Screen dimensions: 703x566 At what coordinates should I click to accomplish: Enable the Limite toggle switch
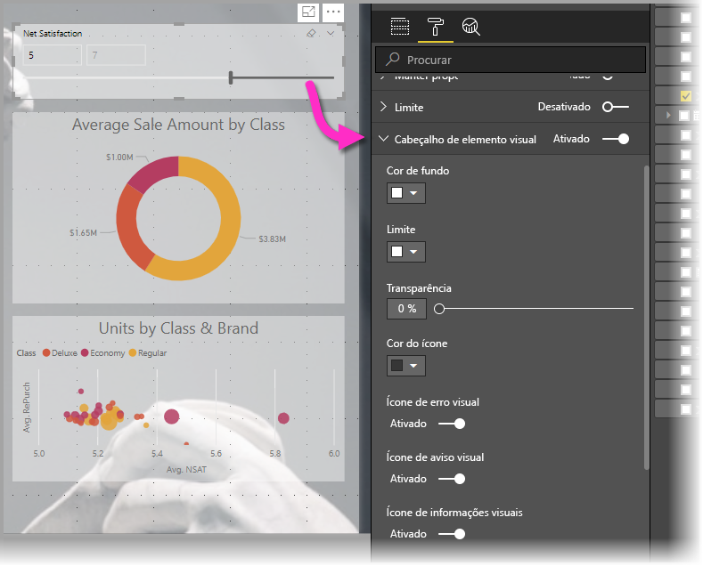coord(616,107)
